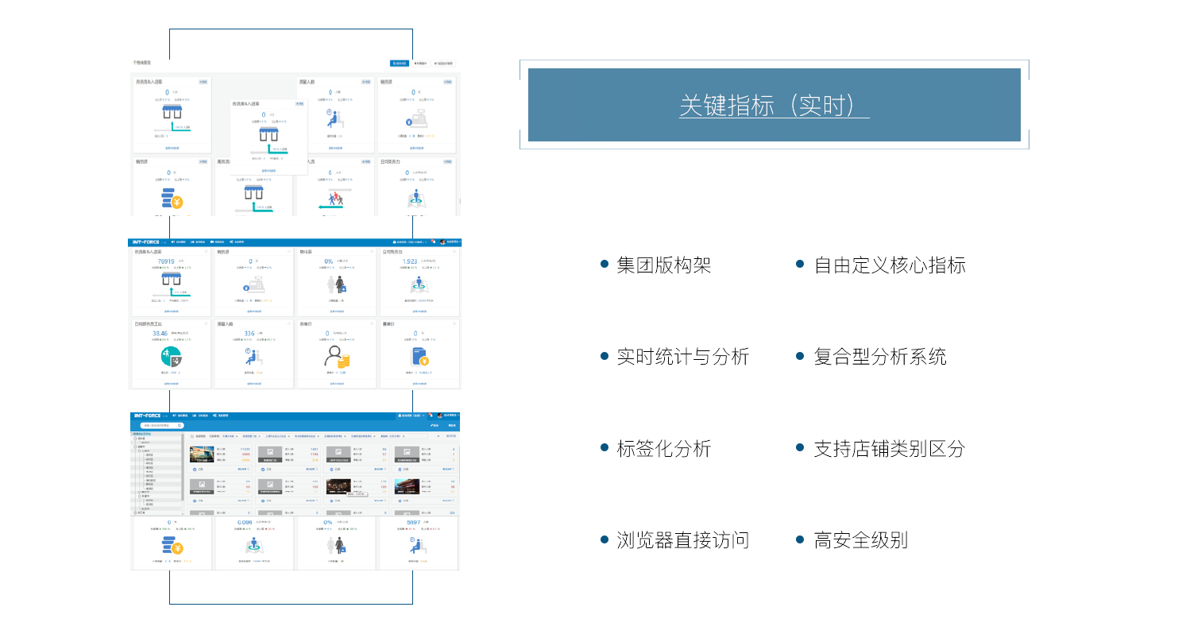
Task: Toggle the select-all checkbox in the store filter bar
Action: pos(191,436)
